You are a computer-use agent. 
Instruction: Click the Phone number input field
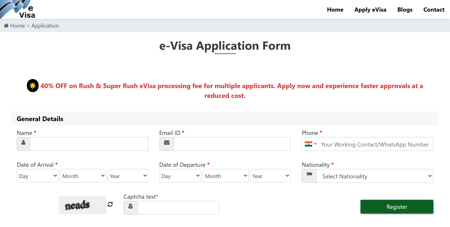click(x=375, y=144)
